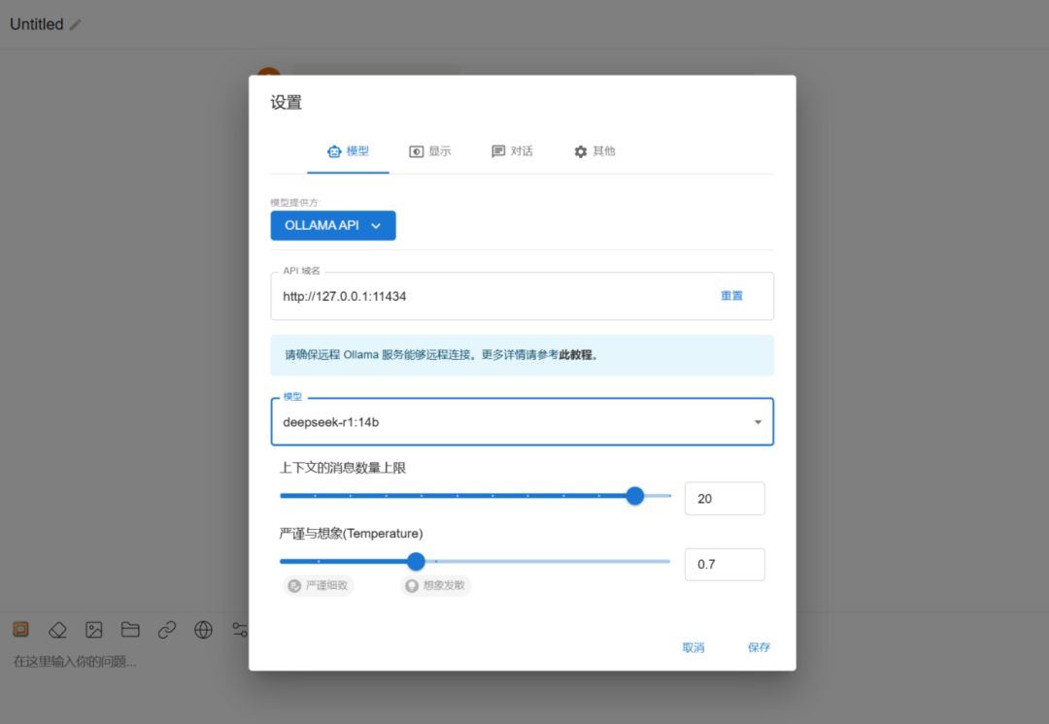Open the 对话 tab
This screenshot has width=1049, height=724.
[513, 151]
